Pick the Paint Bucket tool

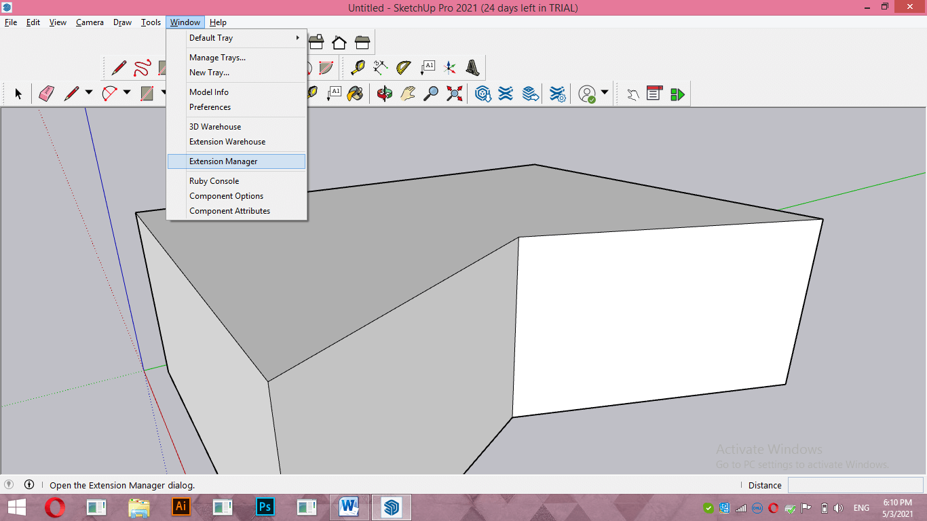tap(354, 93)
